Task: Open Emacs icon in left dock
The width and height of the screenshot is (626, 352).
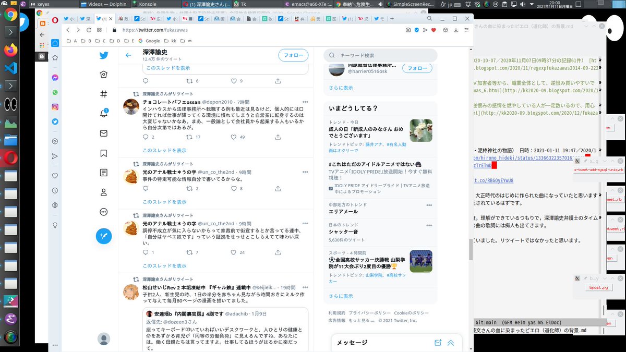Action: coord(10,319)
